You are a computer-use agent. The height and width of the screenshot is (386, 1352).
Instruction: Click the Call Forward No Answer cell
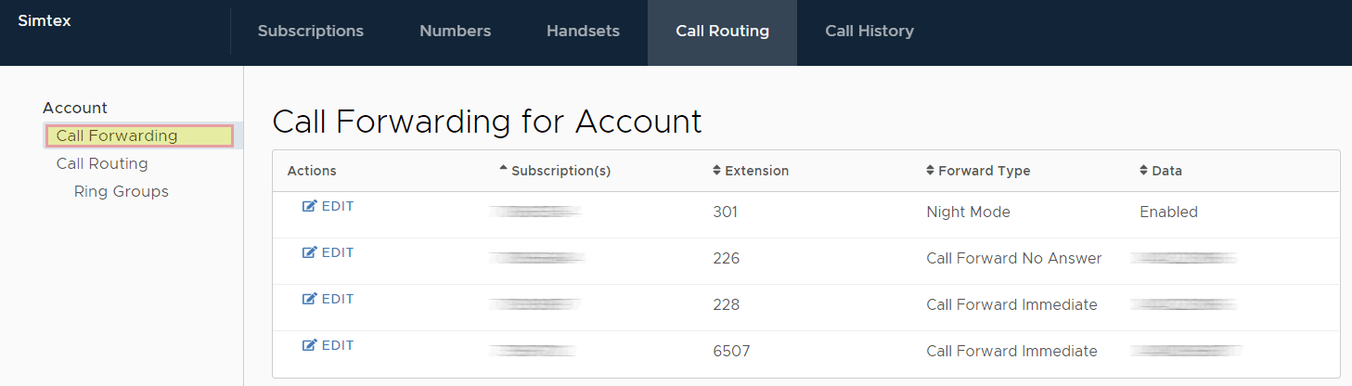point(1013,259)
